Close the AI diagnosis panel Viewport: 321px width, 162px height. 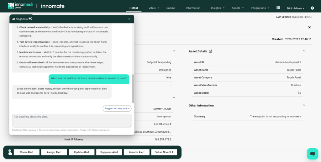pos(129,19)
